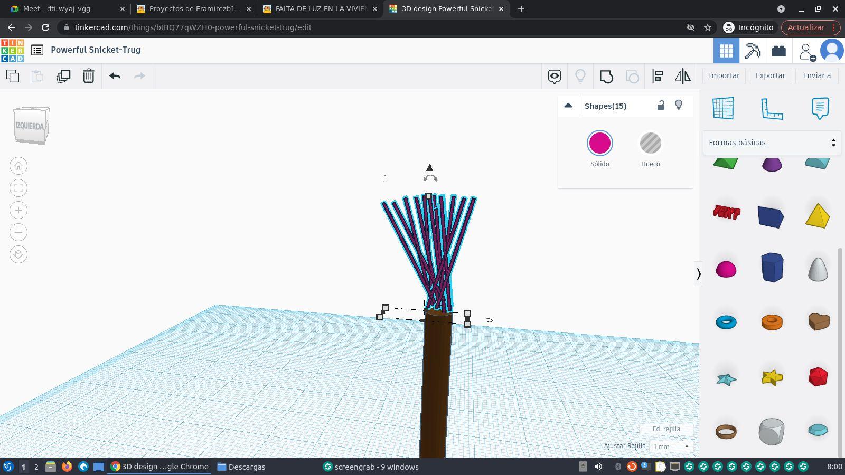This screenshot has width=845, height=475.
Task: Pick the brown ring shape
Action: pyautogui.click(x=726, y=432)
